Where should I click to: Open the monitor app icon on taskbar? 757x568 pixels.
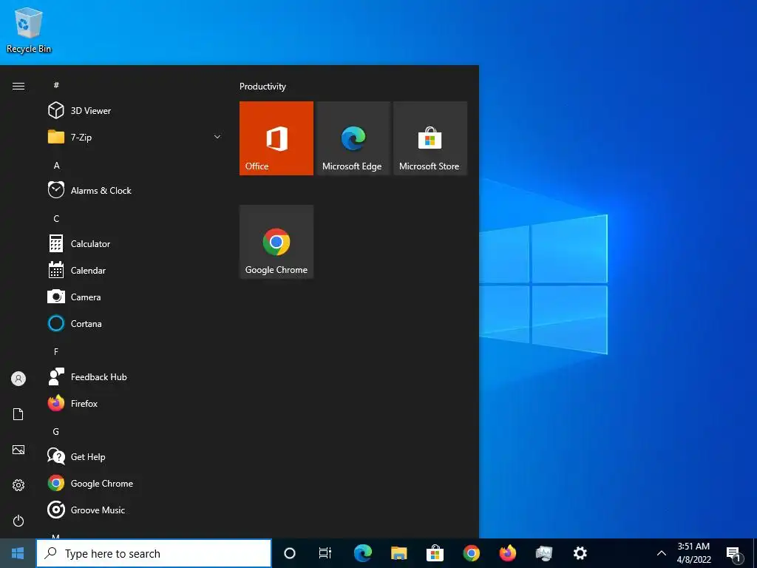[543, 553]
